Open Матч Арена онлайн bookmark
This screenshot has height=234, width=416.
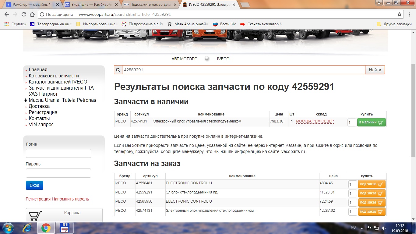pos(188,24)
